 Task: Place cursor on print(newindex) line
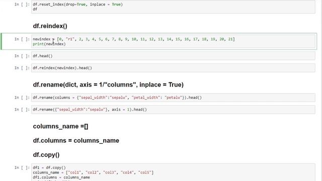[49, 44]
